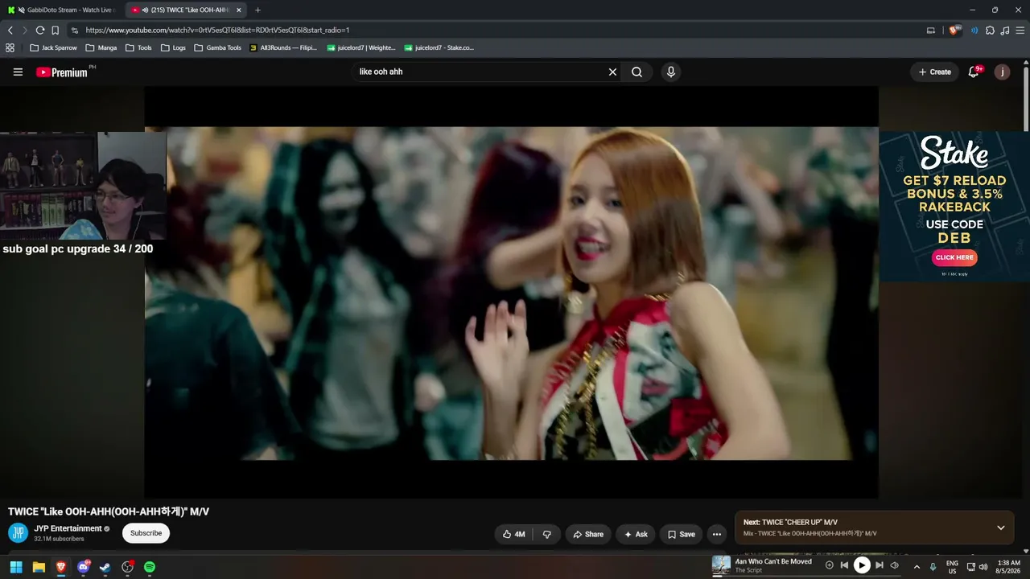Screen dimensions: 1030x579
Task: Clear the search text with the X
Action: [x=612, y=72]
